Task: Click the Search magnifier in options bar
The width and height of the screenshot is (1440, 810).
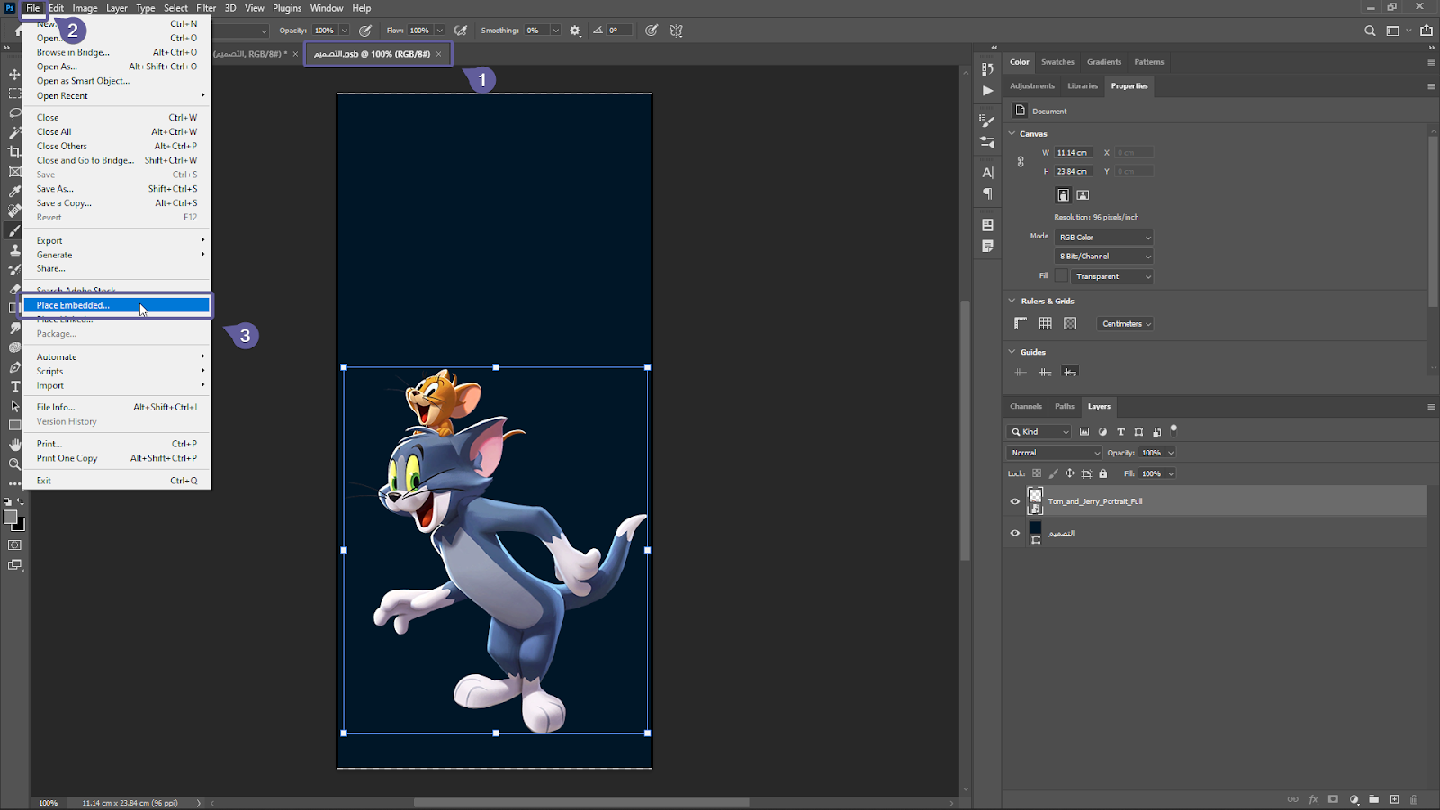Action: [x=1370, y=31]
